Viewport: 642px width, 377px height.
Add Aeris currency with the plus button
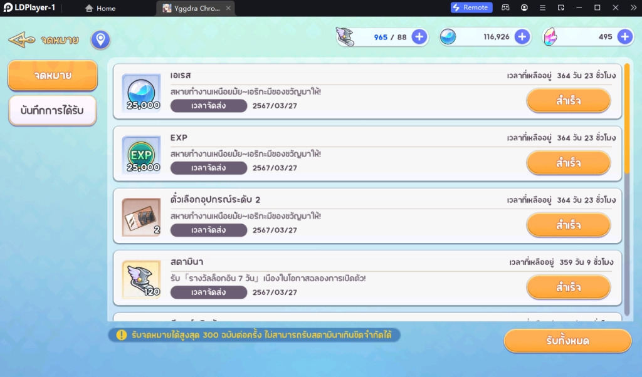point(522,37)
